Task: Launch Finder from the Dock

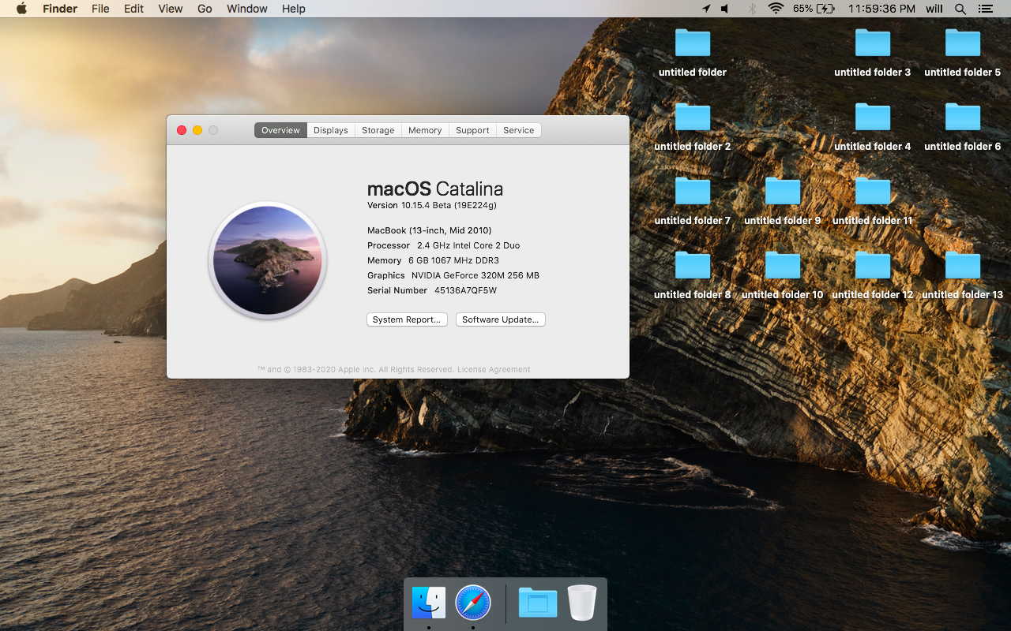Action: point(429,603)
